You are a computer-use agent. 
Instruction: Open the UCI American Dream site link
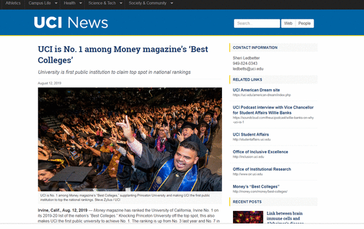pos(256,90)
